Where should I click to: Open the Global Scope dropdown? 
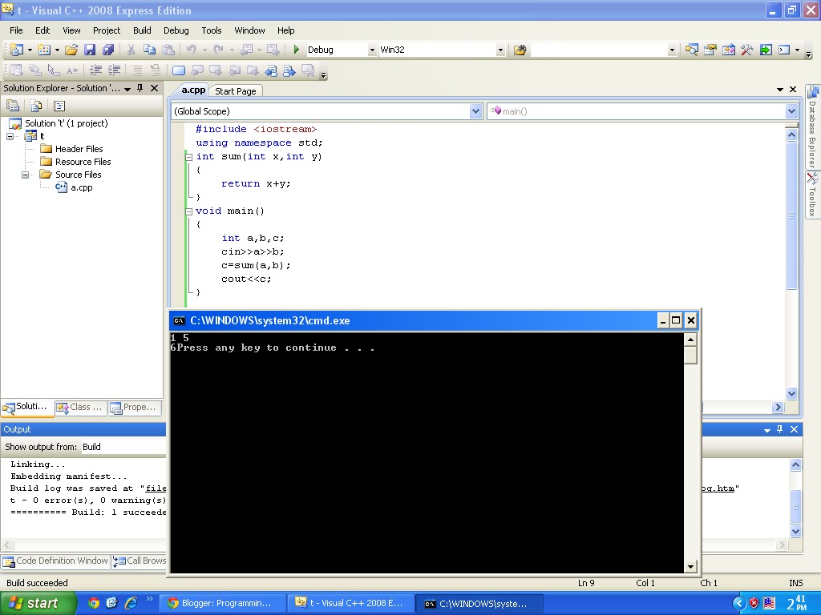(x=475, y=111)
